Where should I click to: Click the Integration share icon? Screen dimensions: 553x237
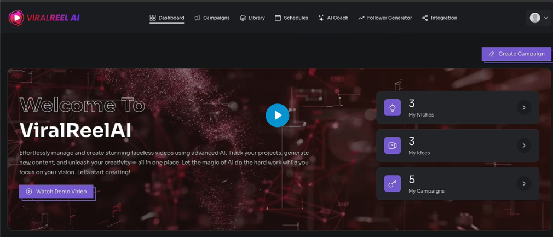[425, 18]
